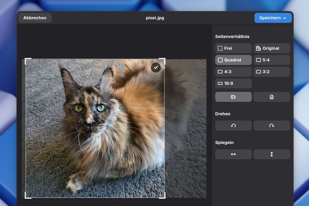Rotate image counterclockwise

tap(233, 126)
